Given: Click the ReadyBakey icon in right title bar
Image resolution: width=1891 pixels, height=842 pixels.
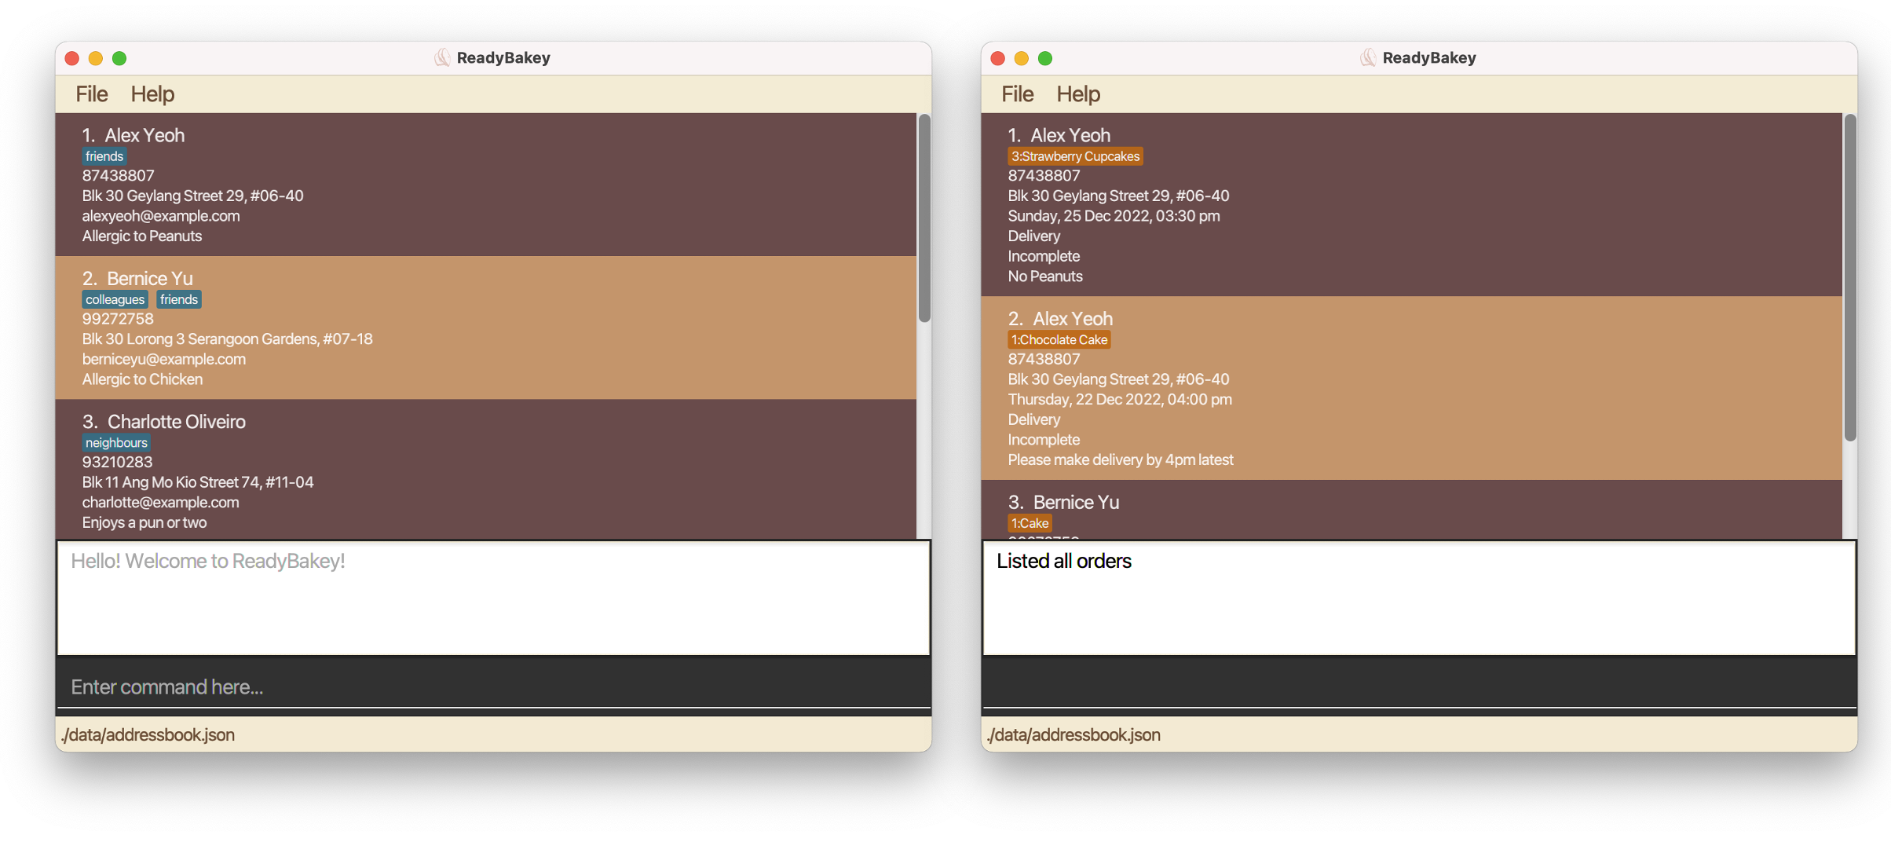Looking at the screenshot, I should coord(1367,57).
